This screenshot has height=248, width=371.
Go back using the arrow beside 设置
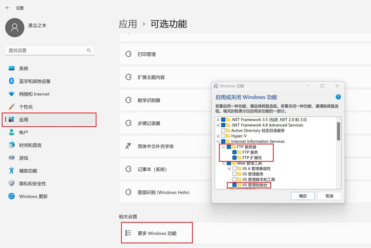[x=8, y=8]
